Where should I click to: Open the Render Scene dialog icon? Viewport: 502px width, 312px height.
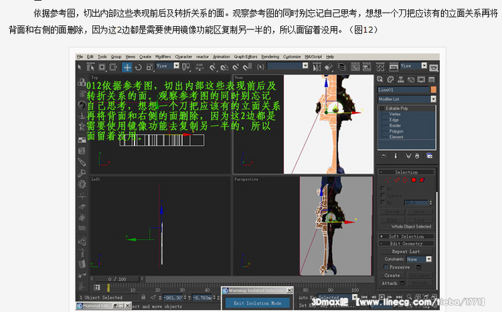tap(394, 67)
